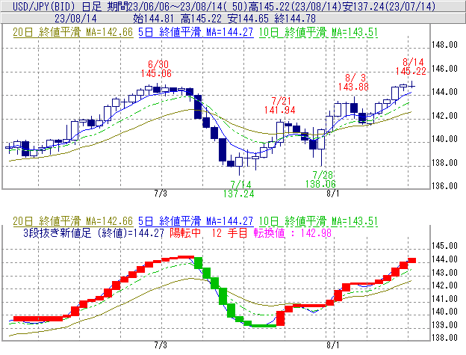
Task: Click the 10日 終値平滑 MA=143.51 legend in upper chart
Action: pos(318,32)
